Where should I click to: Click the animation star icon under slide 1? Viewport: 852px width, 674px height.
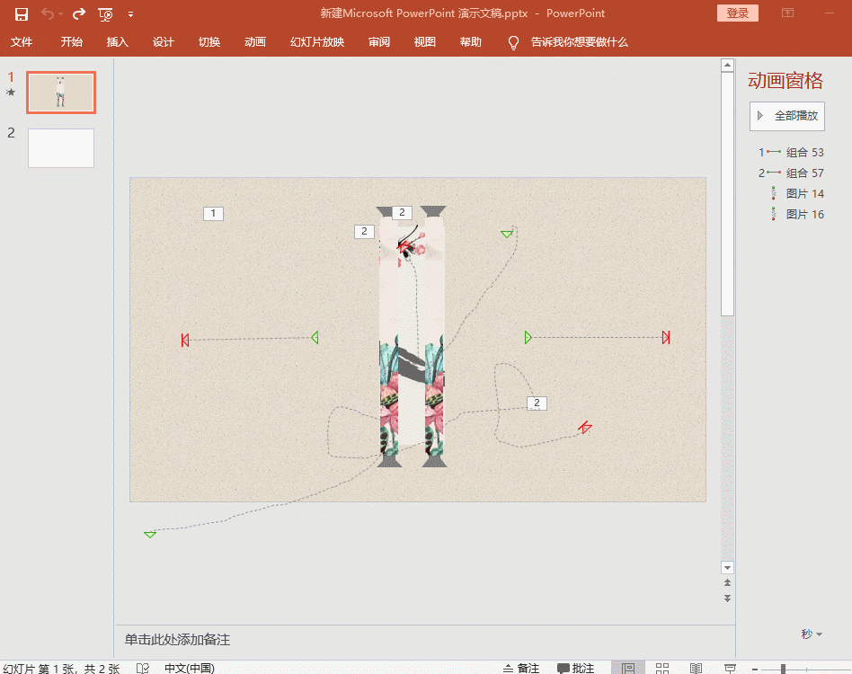pos(11,92)
